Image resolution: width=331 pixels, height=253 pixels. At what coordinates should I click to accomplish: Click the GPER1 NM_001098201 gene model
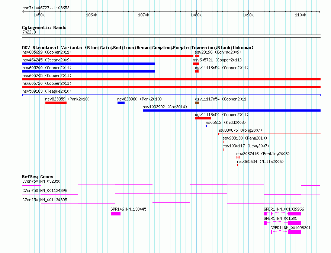pos(286,232)
